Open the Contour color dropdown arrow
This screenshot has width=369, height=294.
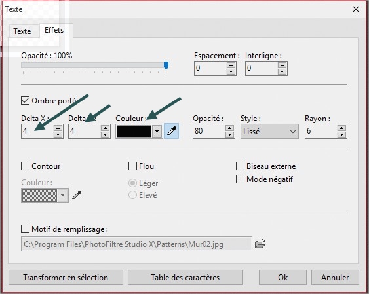[x=63, y=195]
